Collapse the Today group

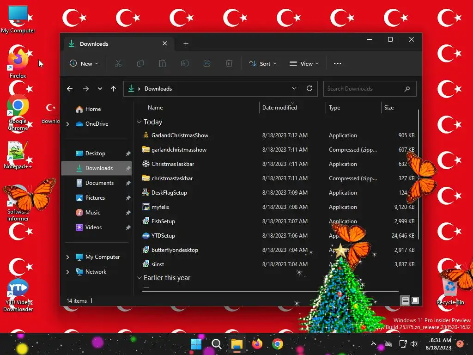click(139, 122)
